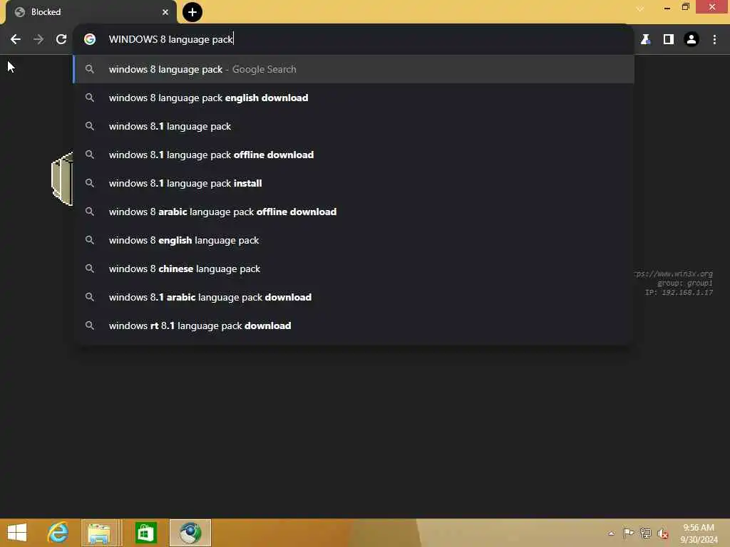
Task: Choose suggestion 'windows 8 language pack - Google Search'
Action: (x=354, y=69)
